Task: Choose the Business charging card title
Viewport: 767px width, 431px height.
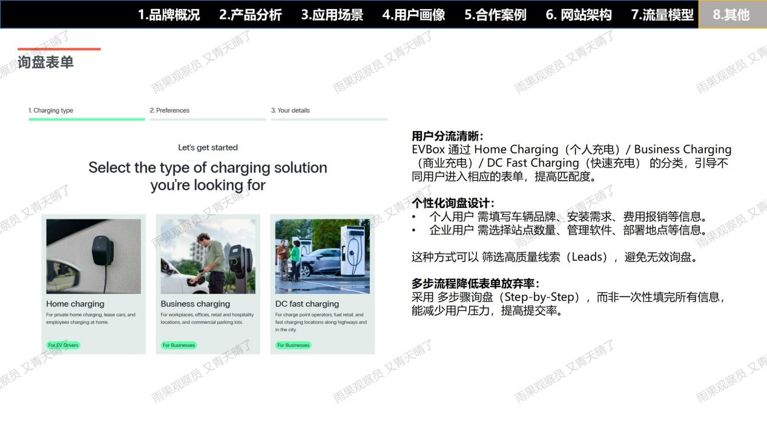Action: pyautogui.click(x=196, y=304)
